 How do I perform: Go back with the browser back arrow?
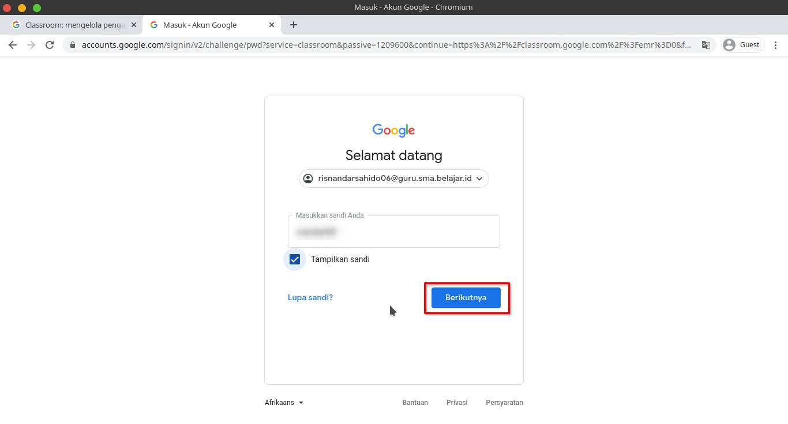13,45
